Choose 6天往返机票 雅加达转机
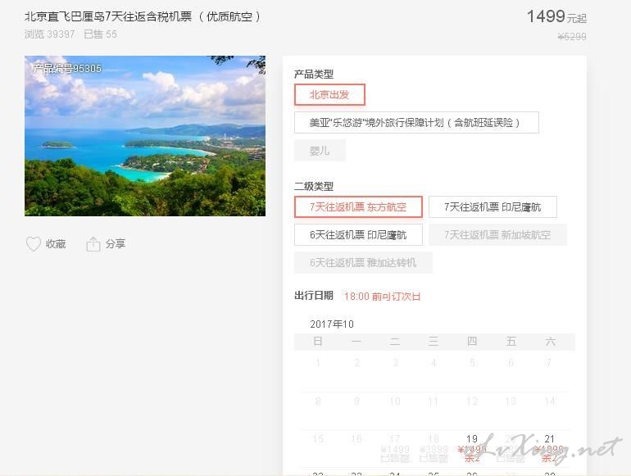The width and height of the screenshot is (631, 476). tap(363, 262)
